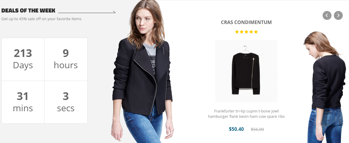Click the previous slide arrow button
Viewport: 349px width, 143px height.
327,15
